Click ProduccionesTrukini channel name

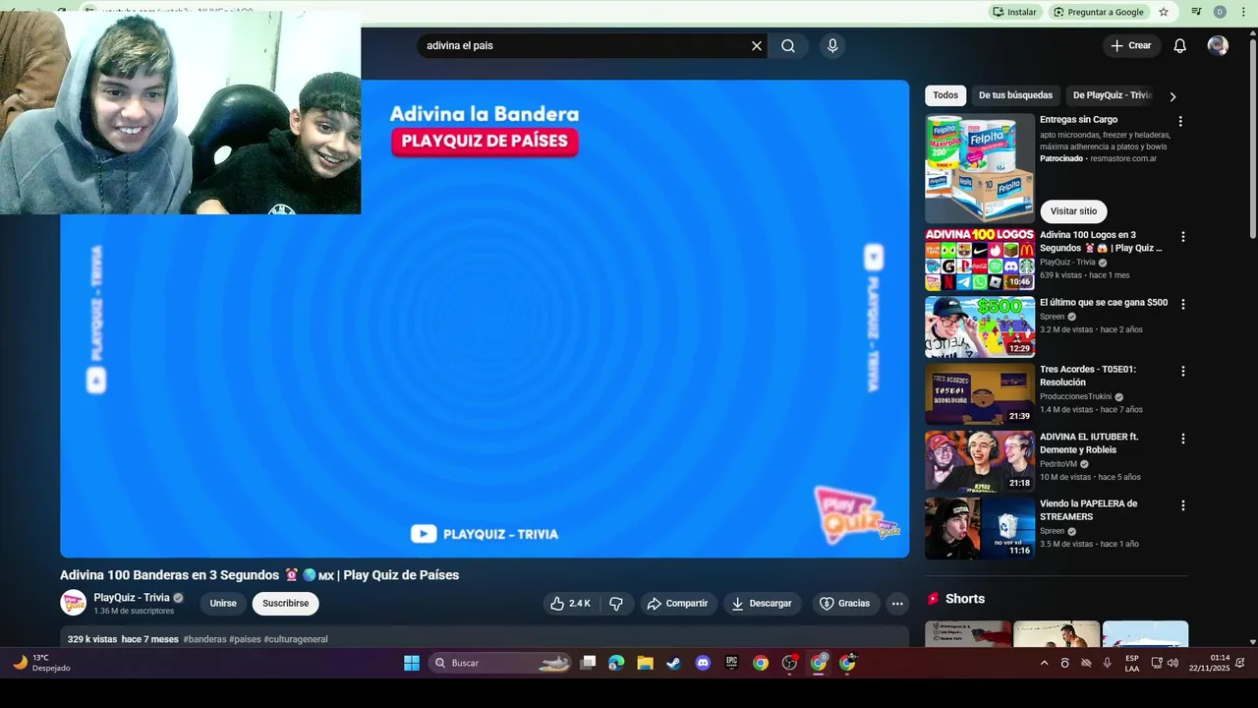pyautogui.click(x=1075, y=397)
